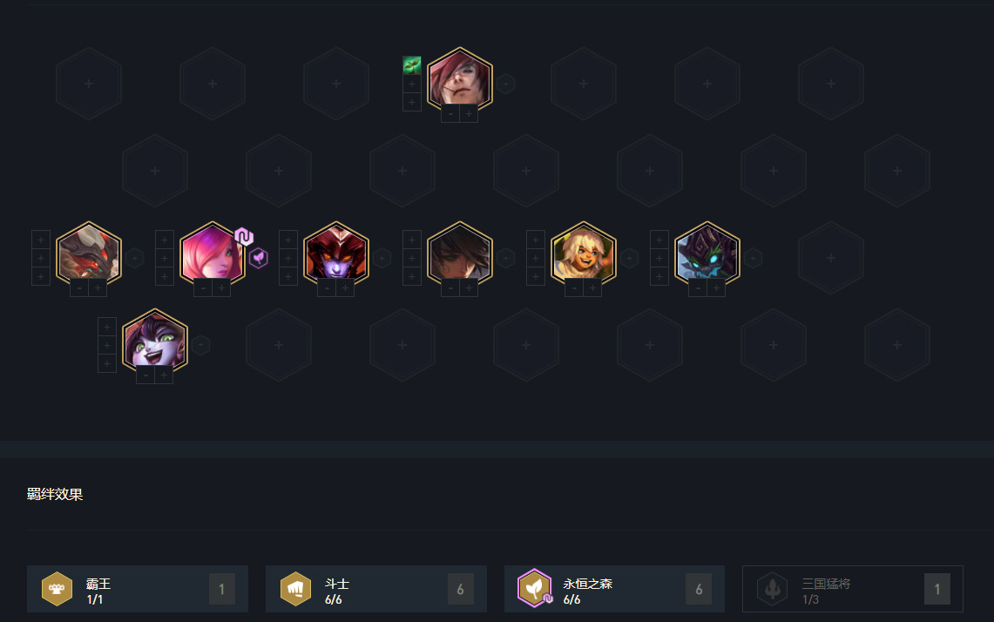Viewport: 994px width, 622px height.
Task: Add item in Lulu's top item slot
Action: [x=107, y=327]
